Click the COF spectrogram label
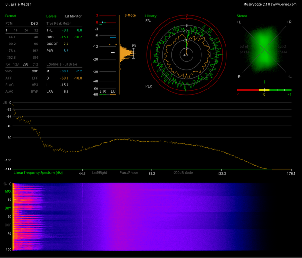 coord(8,225)
